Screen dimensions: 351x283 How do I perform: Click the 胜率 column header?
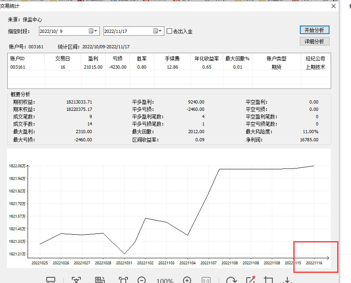tap(142, 58)
